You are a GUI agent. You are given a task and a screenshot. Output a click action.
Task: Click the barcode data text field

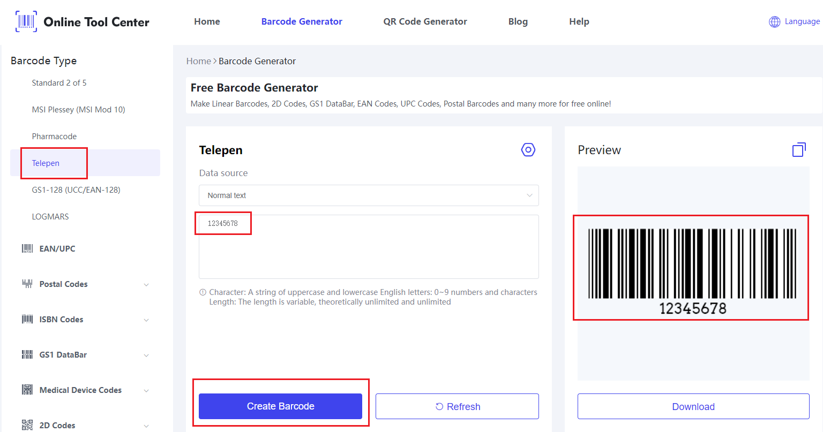click(369, 247)
